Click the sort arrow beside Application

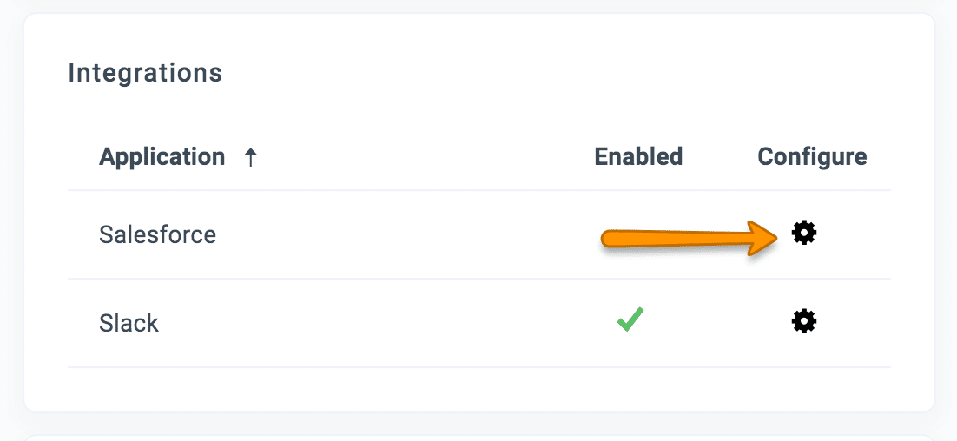click(250, 157)
